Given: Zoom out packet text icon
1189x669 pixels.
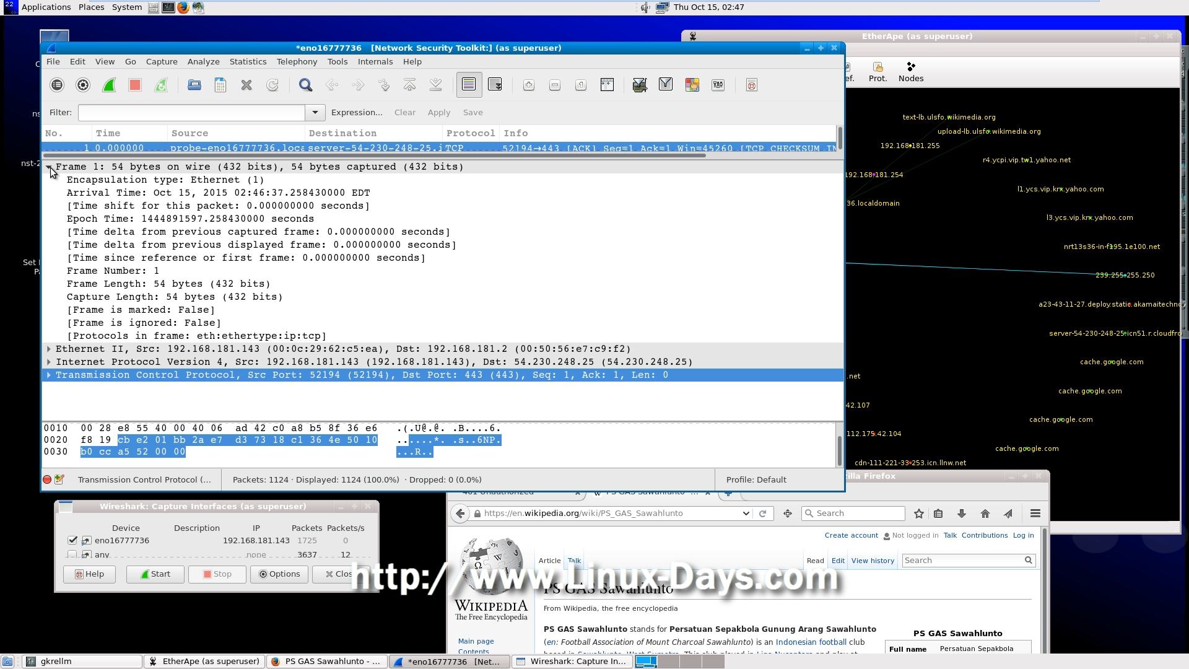Looking at the screenshot, I should [555, 85].
